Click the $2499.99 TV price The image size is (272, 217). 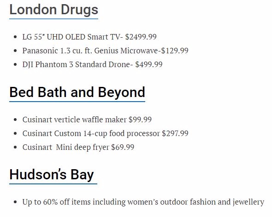pos(141,37)
